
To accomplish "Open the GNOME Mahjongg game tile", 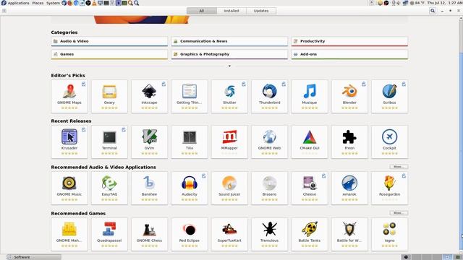I will click(x=69, y=234).
